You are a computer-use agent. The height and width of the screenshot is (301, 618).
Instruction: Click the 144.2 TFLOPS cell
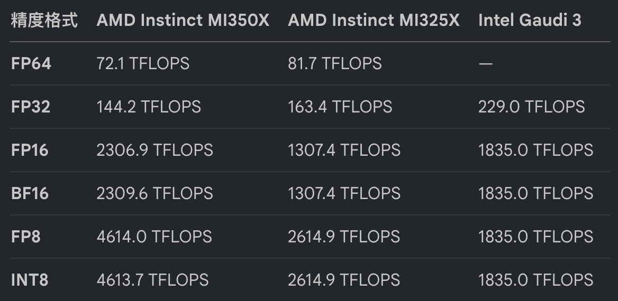pyautogui.click(x=149, y=107)
